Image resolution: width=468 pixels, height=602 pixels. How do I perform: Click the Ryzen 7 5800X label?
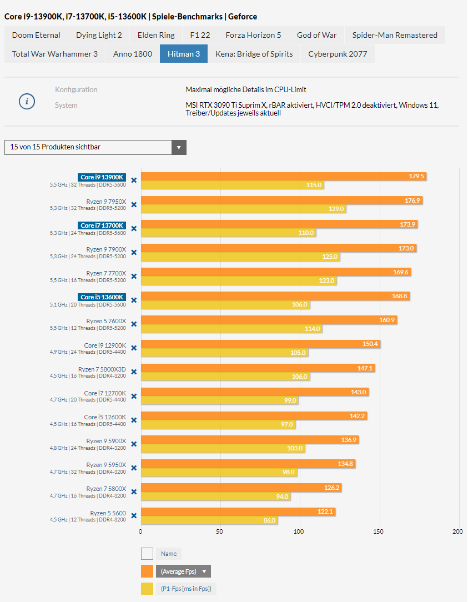[106, 489]
